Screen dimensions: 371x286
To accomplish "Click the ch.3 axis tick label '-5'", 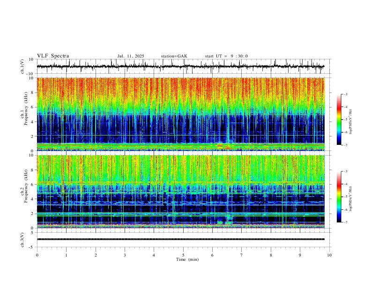I will click(x=32, y=247).
